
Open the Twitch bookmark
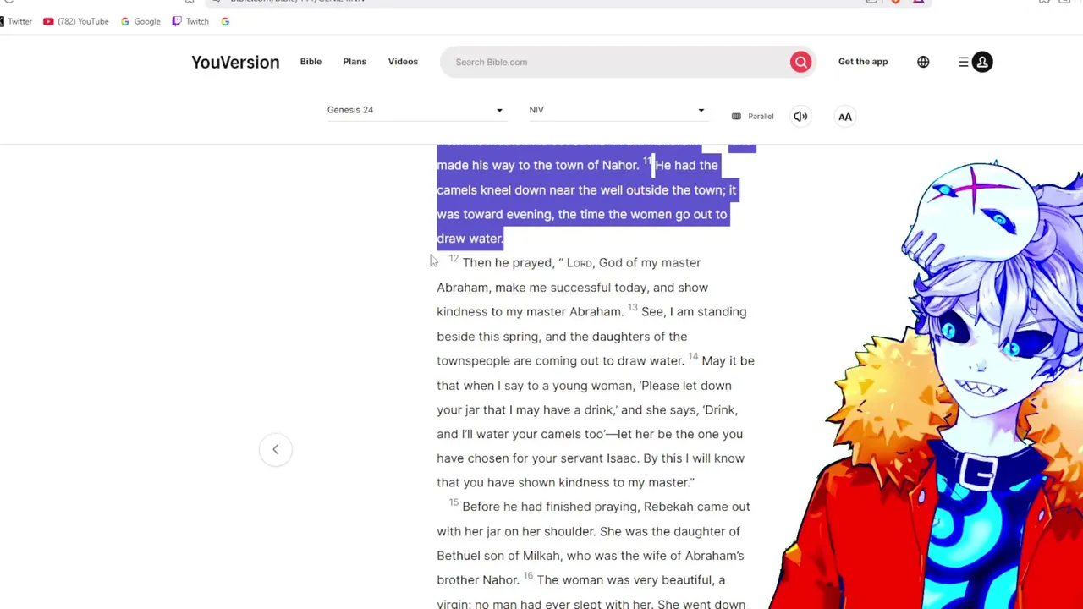190,21
